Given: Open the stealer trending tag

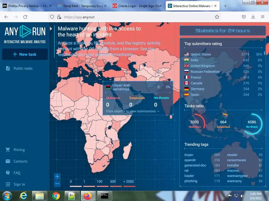Looking at the screenshot, I should tap(232, 155).
